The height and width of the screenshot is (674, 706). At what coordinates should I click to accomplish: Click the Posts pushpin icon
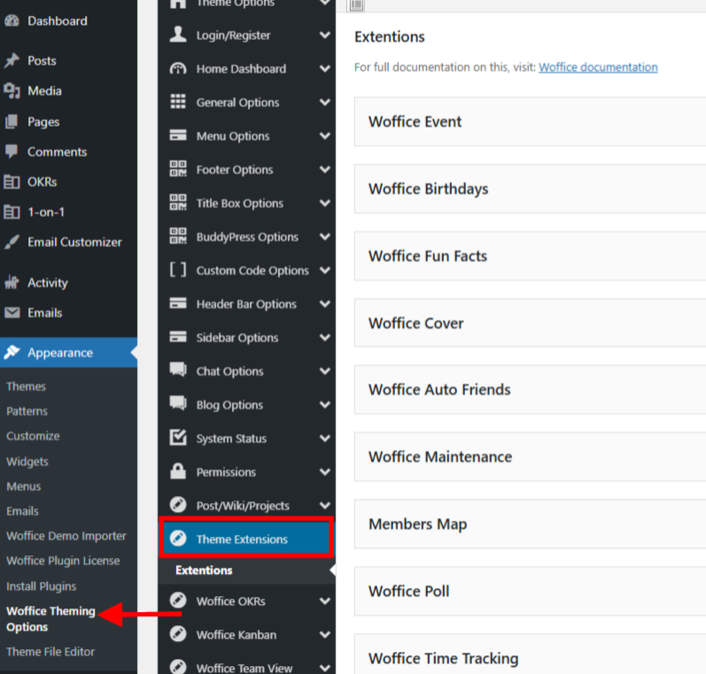12,60
